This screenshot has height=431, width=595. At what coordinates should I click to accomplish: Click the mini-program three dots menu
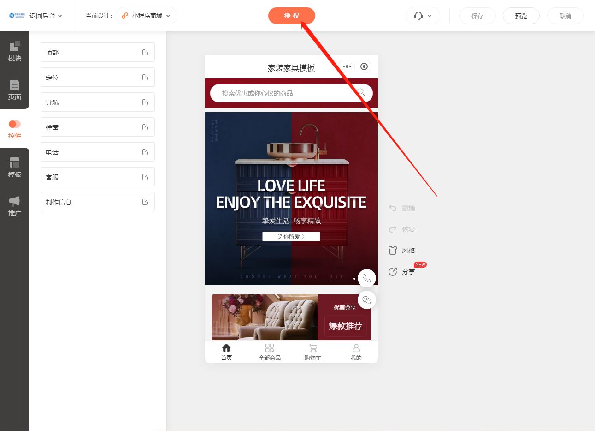click(347, 66)
